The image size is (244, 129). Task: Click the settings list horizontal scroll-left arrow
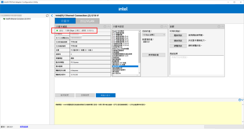tap(113, 75)
